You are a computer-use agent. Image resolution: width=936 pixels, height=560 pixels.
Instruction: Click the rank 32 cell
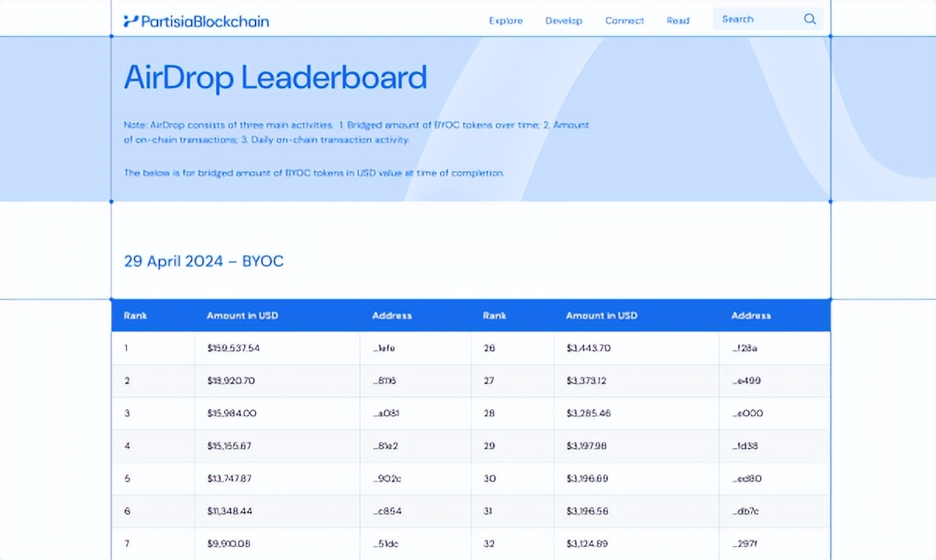[x=513, y=544]
